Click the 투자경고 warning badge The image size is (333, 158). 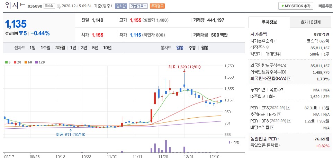(x=157, y=6)
